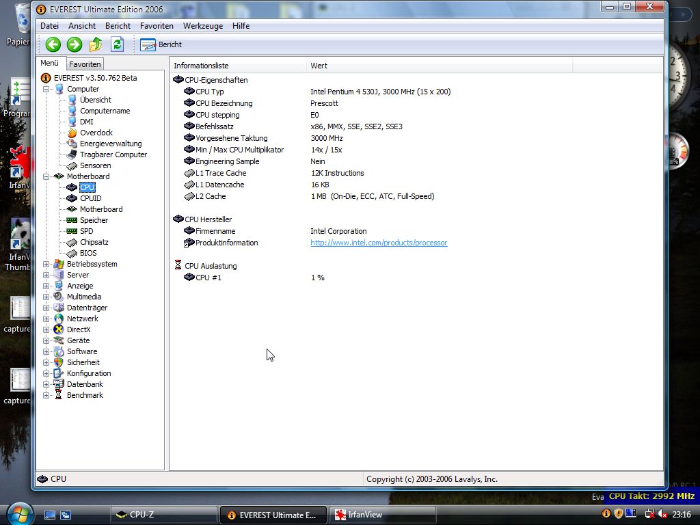Click the volume icon in system tray

662,515
